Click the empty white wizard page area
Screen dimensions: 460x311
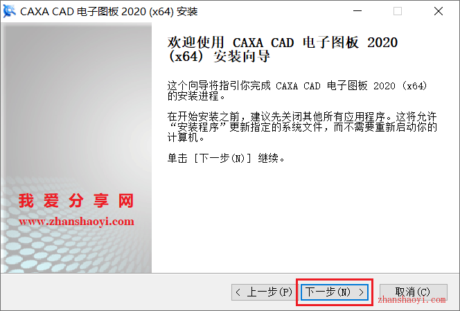[x=305, y=220]
